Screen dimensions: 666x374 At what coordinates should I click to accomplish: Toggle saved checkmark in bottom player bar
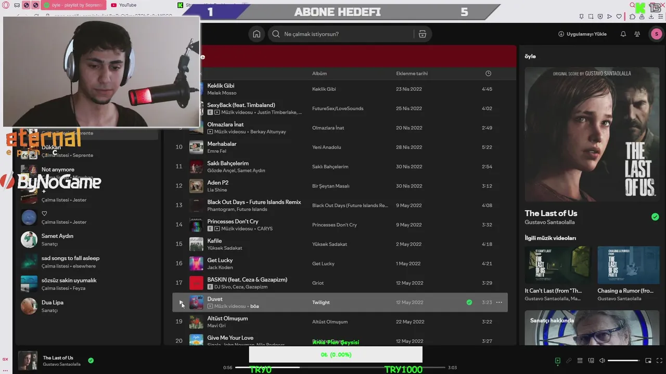(x=91, y=360)
